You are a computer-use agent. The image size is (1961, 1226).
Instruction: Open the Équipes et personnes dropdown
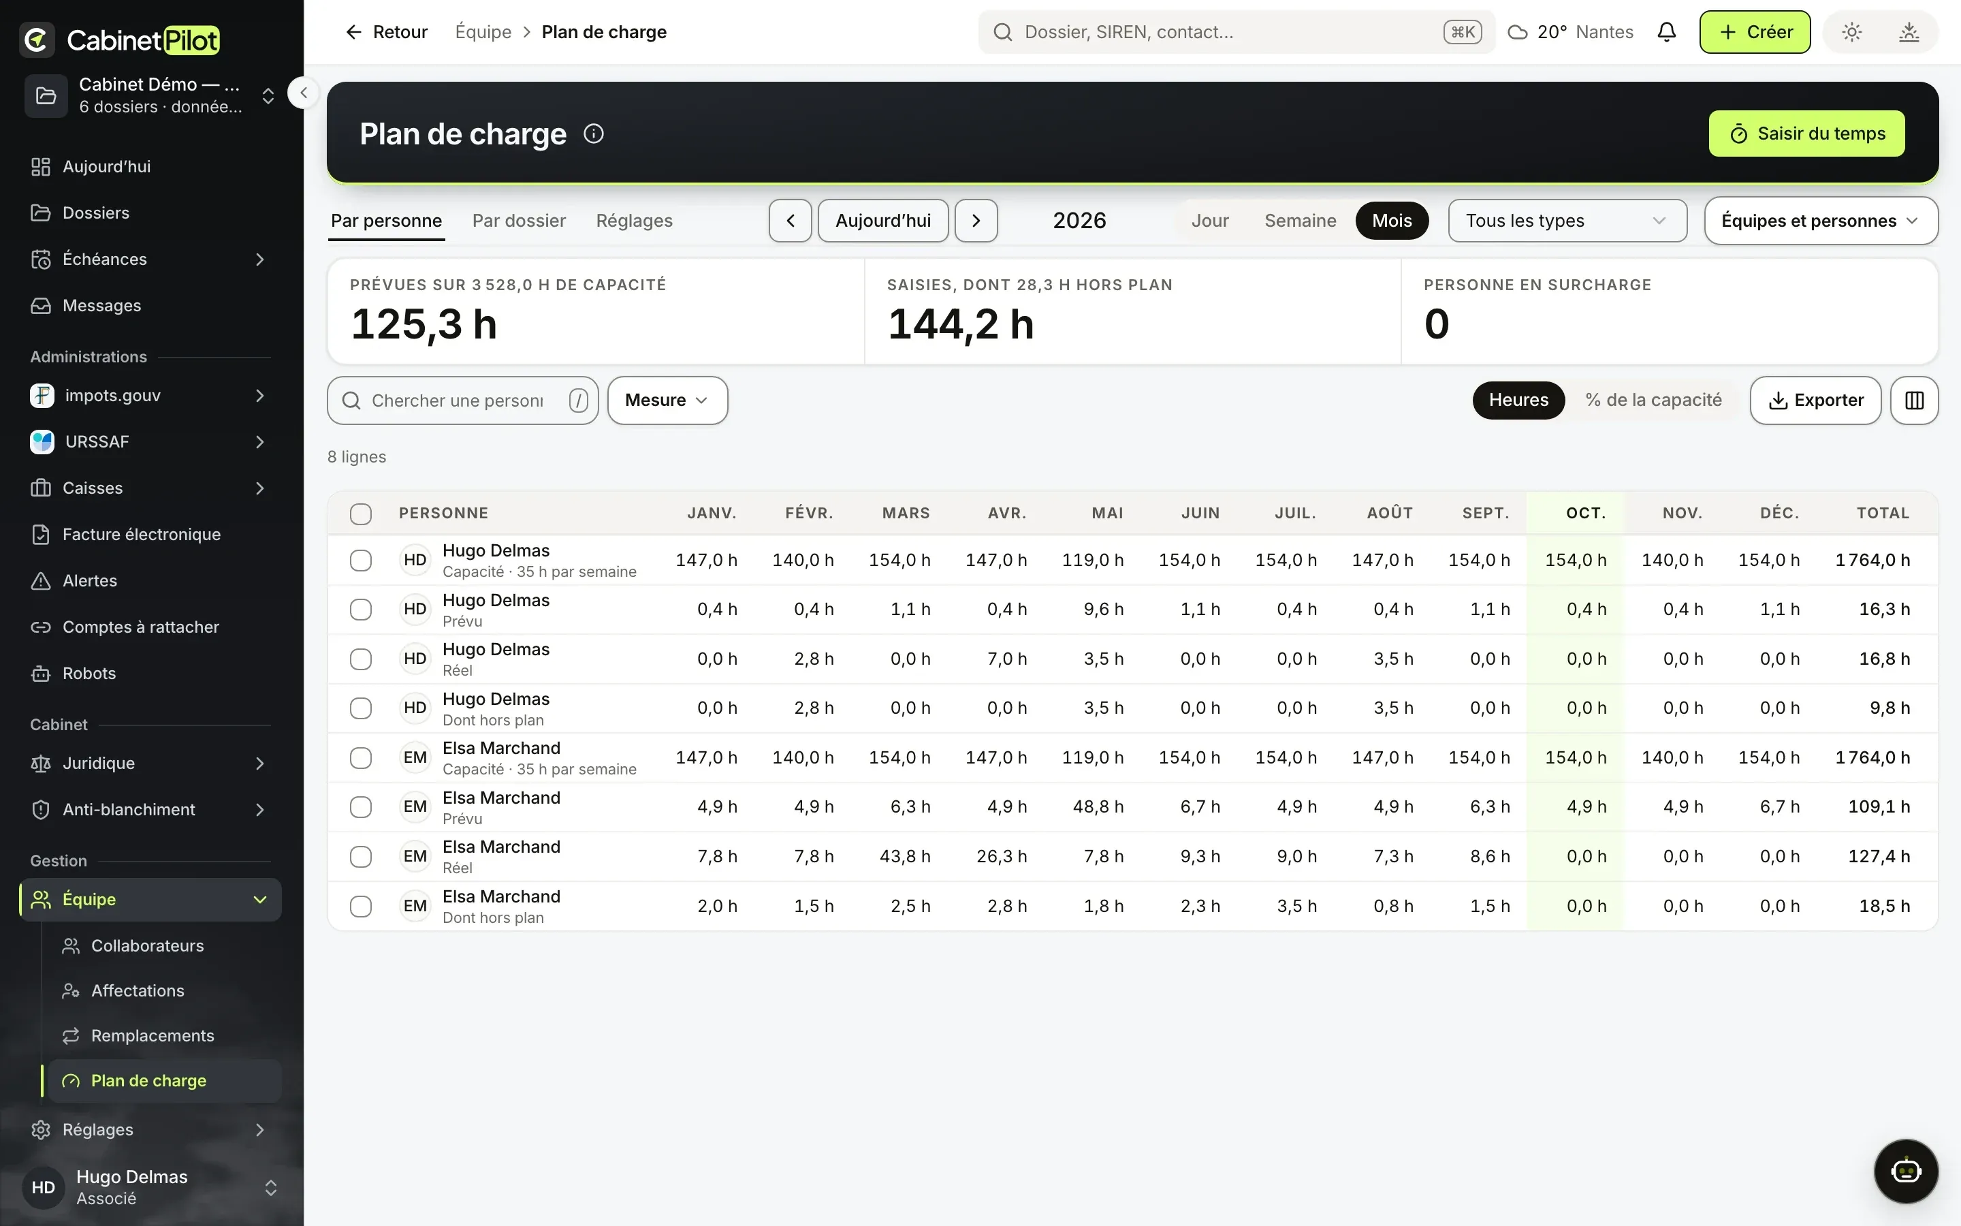1821,221
